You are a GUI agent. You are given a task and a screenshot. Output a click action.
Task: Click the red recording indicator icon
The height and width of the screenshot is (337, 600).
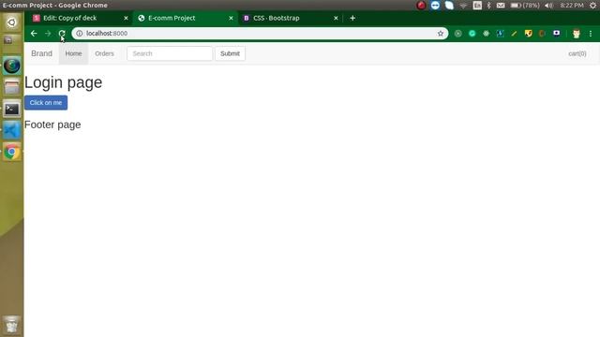(x=421, y=6)
